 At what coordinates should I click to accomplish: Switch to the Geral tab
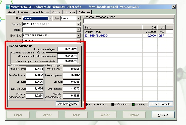pyautogui.click(x=11, y=12)
